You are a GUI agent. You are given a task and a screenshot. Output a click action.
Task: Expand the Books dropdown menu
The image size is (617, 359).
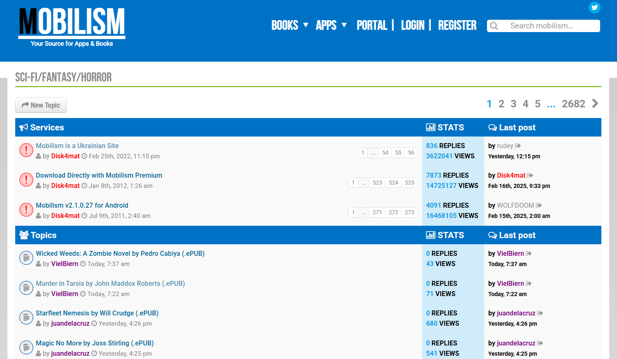coord(290,25)
